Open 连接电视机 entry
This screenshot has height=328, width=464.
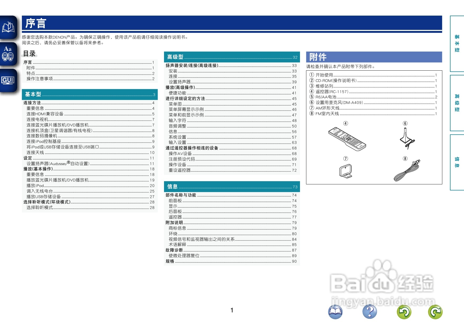coord(90,120)
